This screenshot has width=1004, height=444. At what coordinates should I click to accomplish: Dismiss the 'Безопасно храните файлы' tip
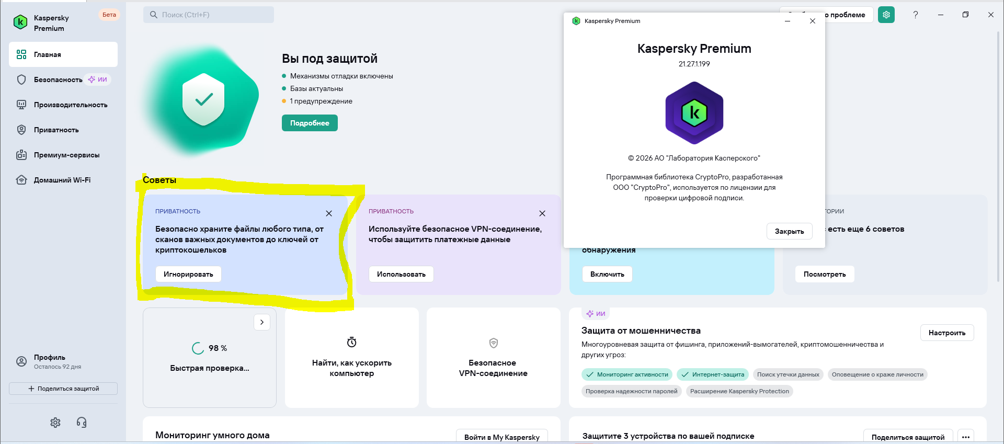click(329, 213)
